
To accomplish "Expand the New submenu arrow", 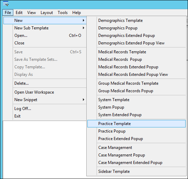I will (84, 20).
